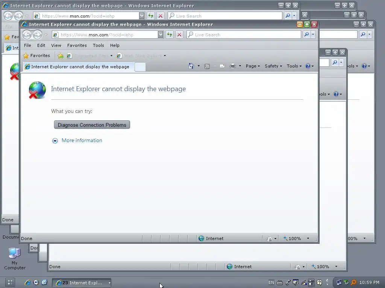This screenshot has width=385, height=288.
Task: Open the File menu
Action: pos(27,45)
